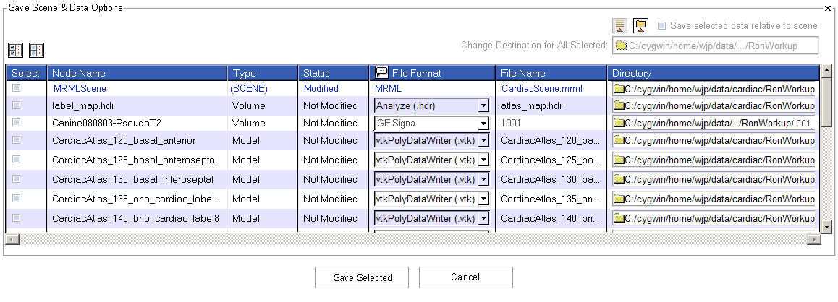
Task: Click the select-all checkboxes icon
Action: [x=15, y=50]
